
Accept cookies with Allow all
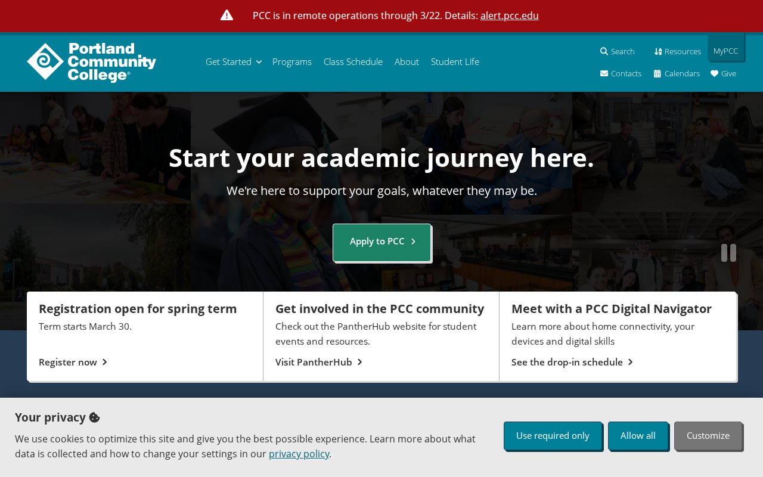pos(638,436)
